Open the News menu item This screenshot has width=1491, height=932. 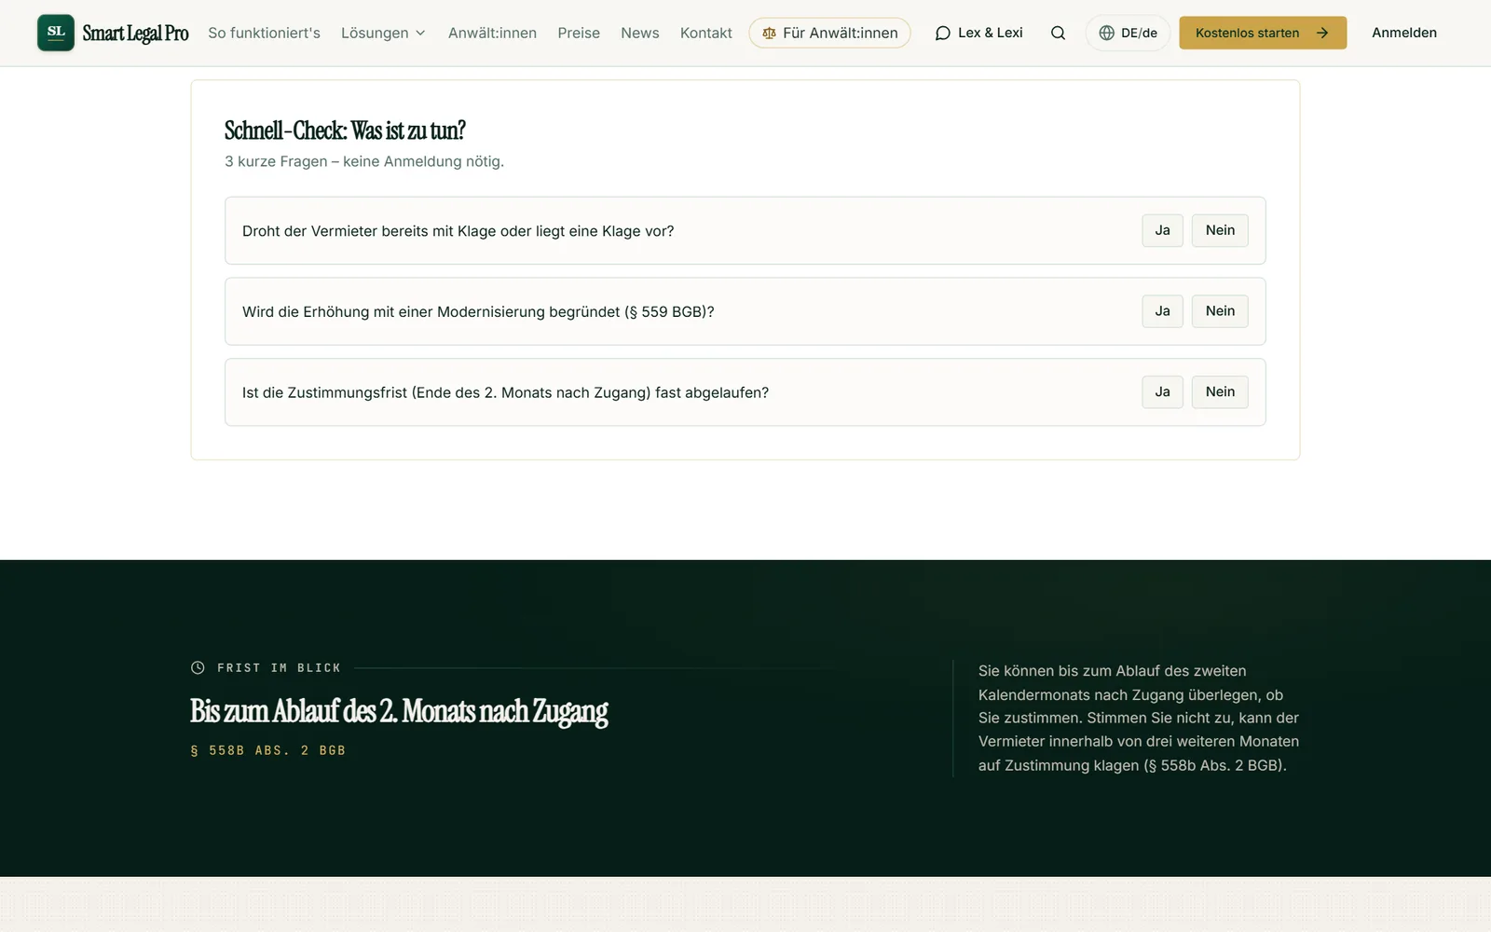click(639, 33)
